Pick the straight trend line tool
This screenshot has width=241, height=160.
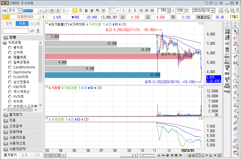coord(235,69)
